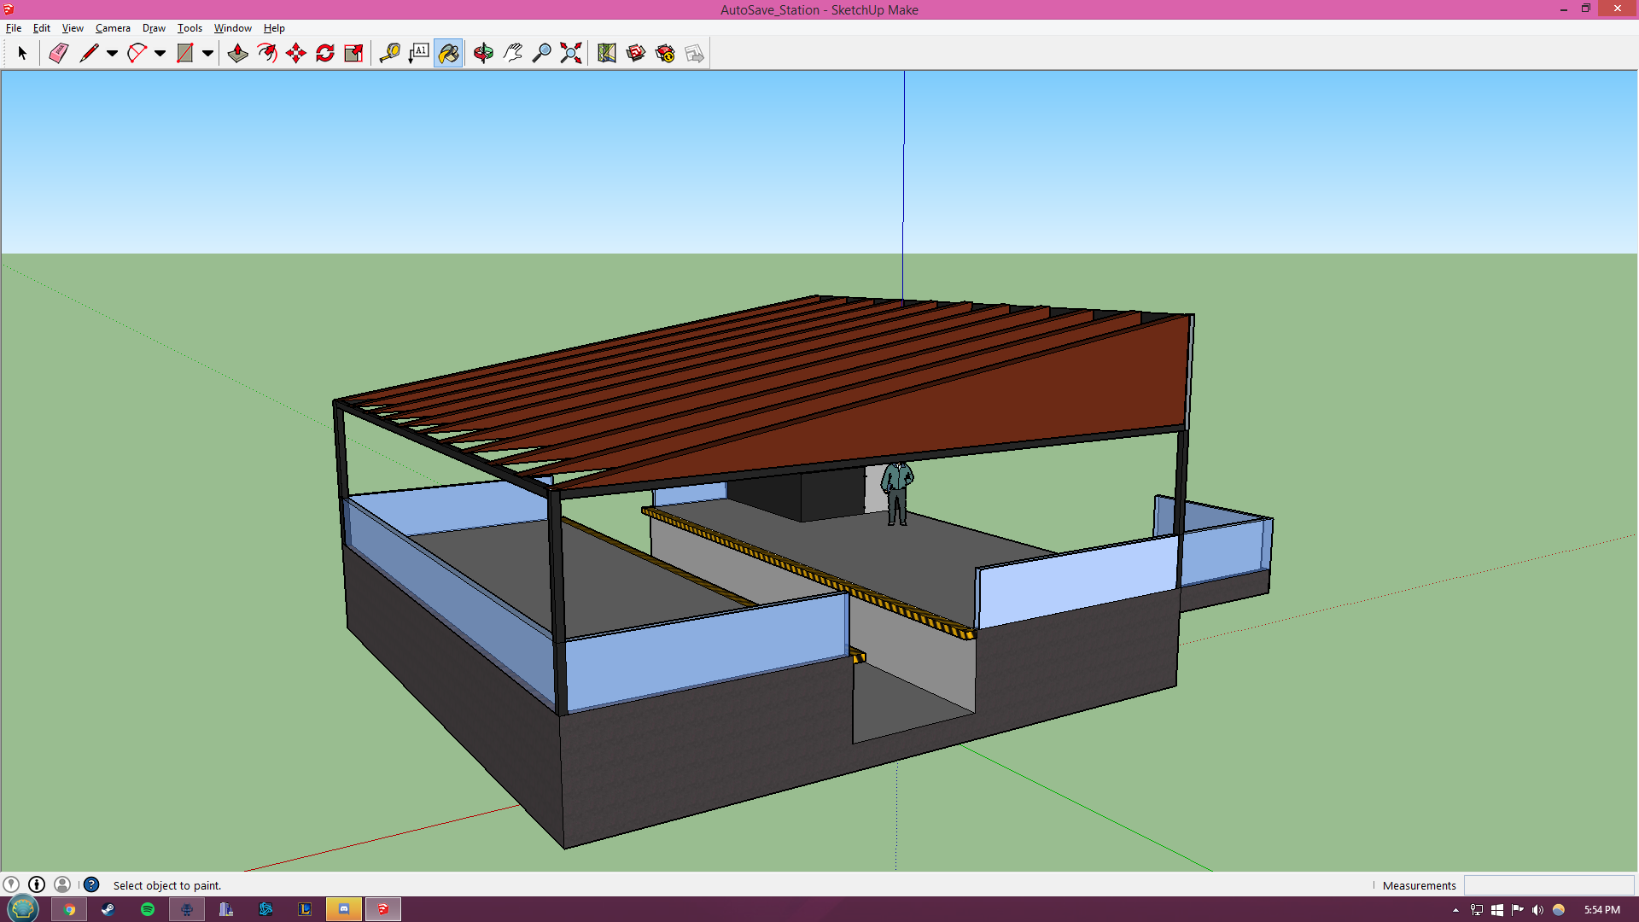Screen dimensions: 1639x922
Task: Click the Zoom Extents icon
Action: (571, 53)
